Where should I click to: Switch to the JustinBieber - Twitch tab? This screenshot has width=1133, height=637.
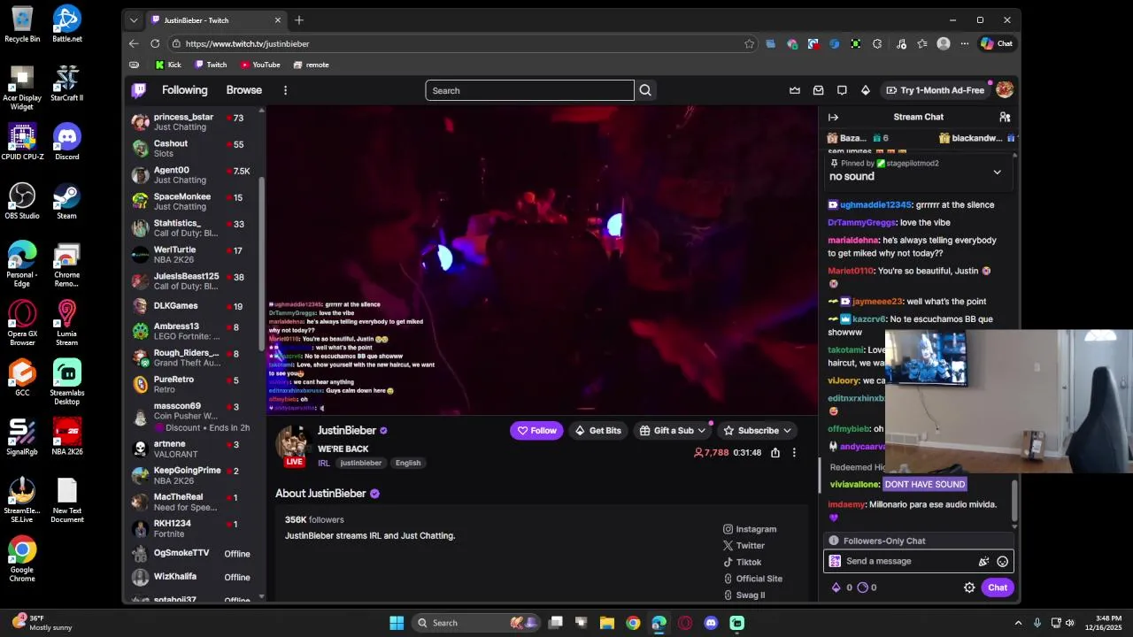pyautogui.click(x=217, y=20)
